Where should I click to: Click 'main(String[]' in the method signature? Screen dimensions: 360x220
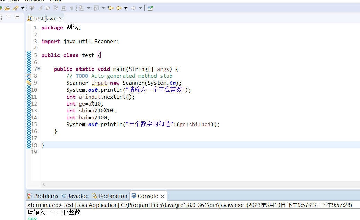tap(133, 69)
